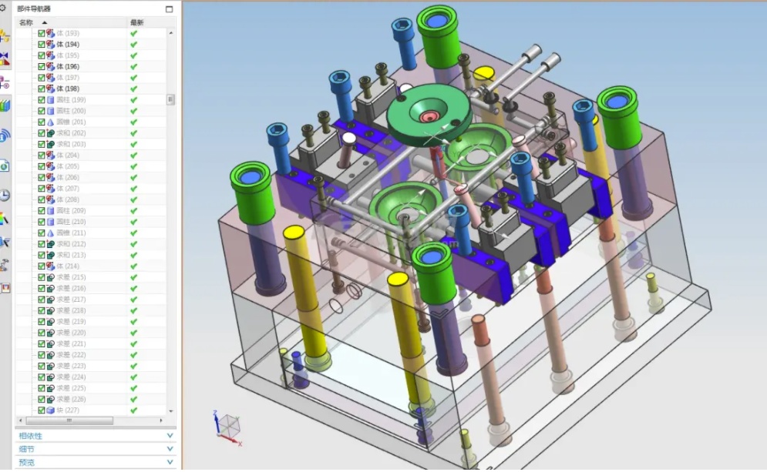The width and height of the screenshot is (767, 472).
Task: Select the 体 (204) feature row
Action: click(x=92, y=156)
